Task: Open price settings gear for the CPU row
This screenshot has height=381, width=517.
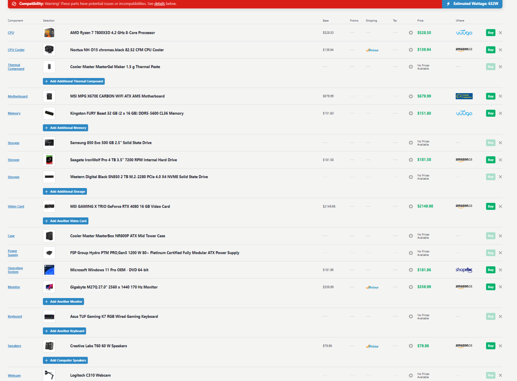Action: [411, 33]
